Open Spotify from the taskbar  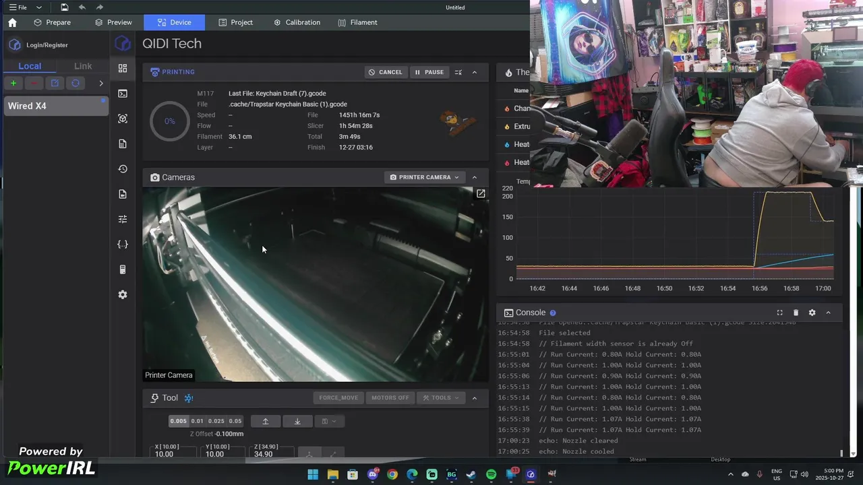pos(491,475)
